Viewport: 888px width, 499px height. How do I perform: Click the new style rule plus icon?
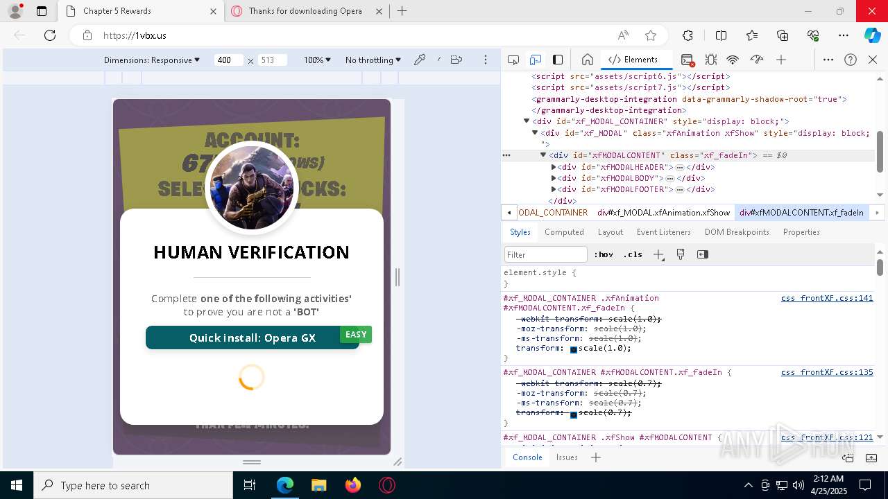coord(658,254)
